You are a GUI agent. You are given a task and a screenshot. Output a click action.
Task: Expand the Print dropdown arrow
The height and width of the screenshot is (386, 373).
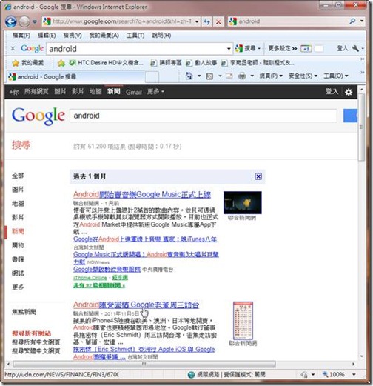pyautogui.click(x=252, y=76)
